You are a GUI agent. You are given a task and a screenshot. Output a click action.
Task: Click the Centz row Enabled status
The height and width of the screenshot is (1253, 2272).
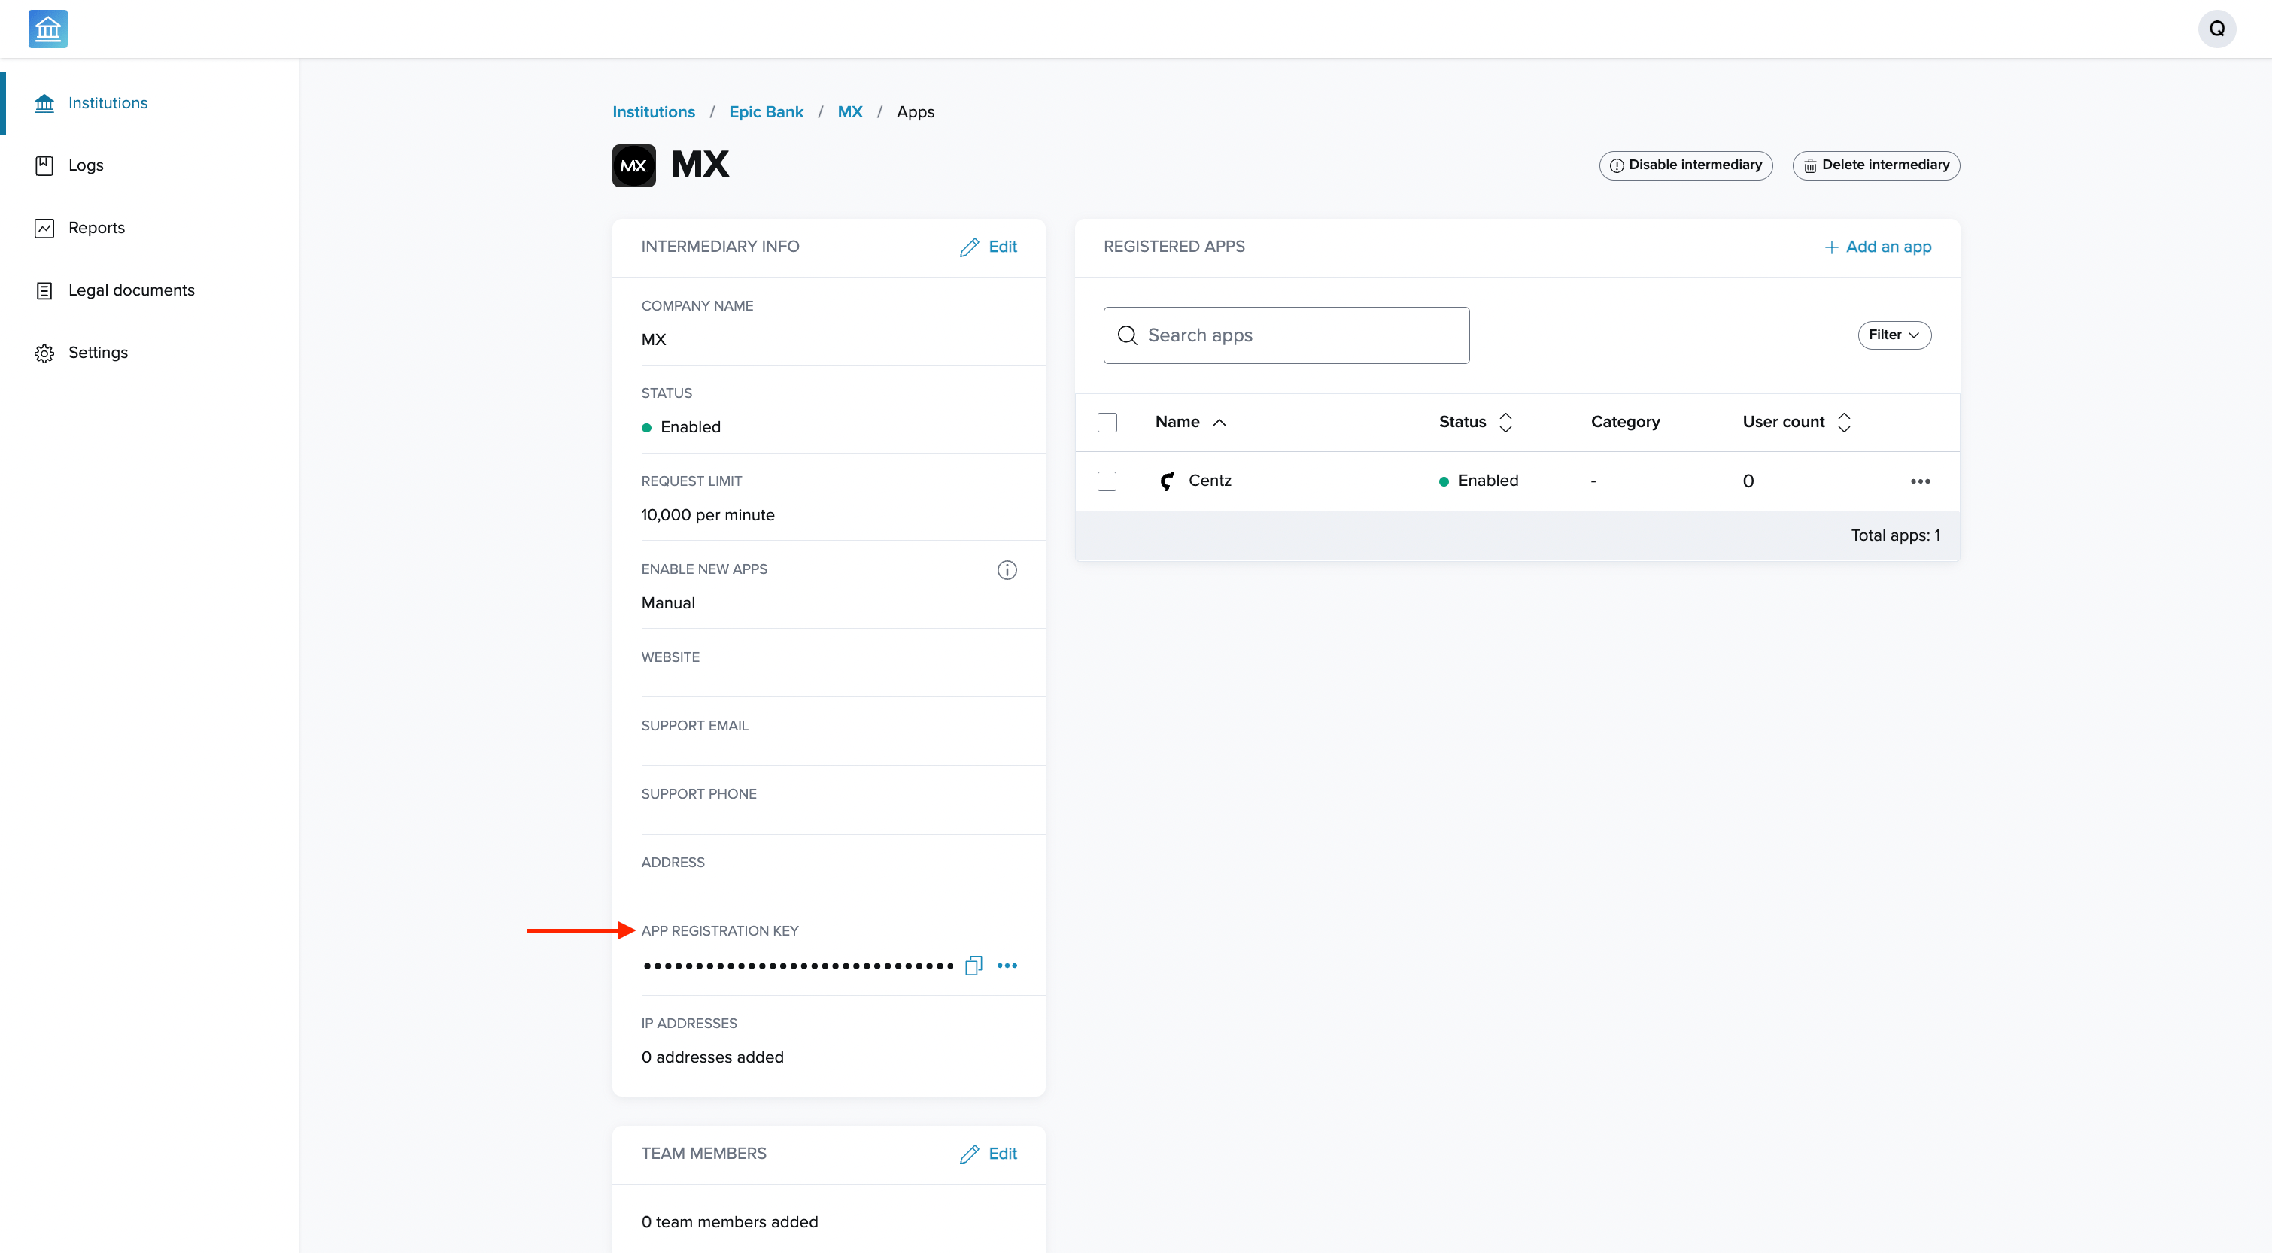click(x=1478, y=481)
